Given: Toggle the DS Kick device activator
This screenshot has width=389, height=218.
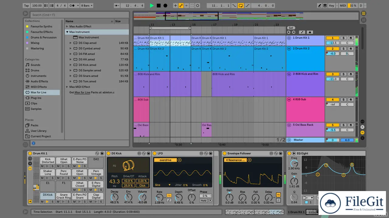Looking at the screenshot, I should [108, 154].
